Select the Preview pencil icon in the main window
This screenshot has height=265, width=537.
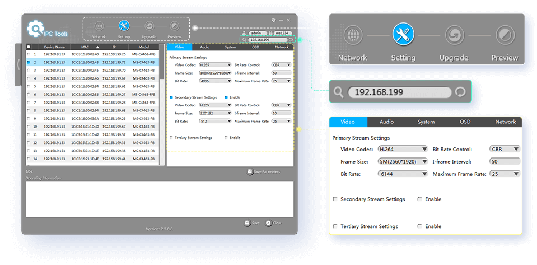pos(175,26)
